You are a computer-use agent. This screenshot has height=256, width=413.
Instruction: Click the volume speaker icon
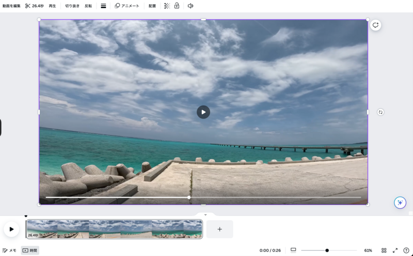190,6
